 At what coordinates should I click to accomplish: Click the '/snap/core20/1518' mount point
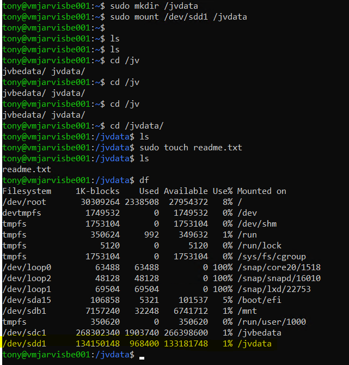pos(279,267)
